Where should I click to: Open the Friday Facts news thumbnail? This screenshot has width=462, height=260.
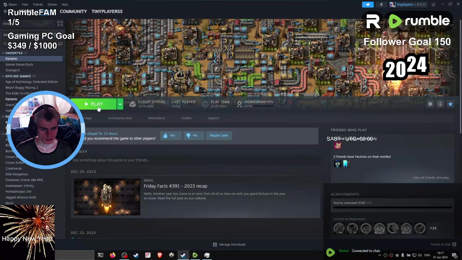tap(107, 197)
